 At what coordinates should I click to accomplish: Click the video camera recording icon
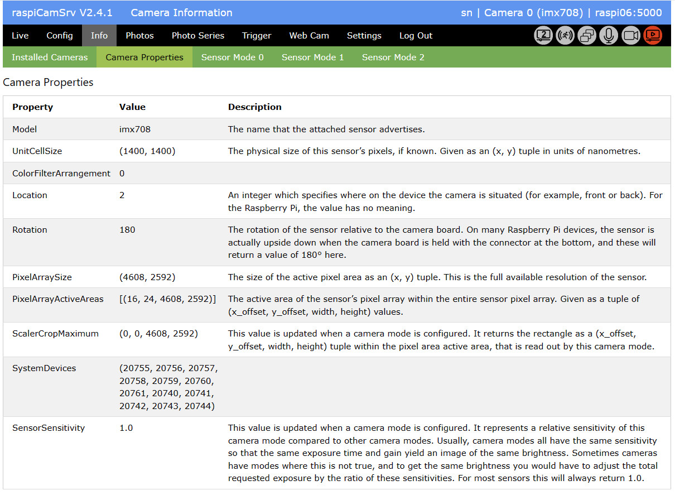[630, 36]
